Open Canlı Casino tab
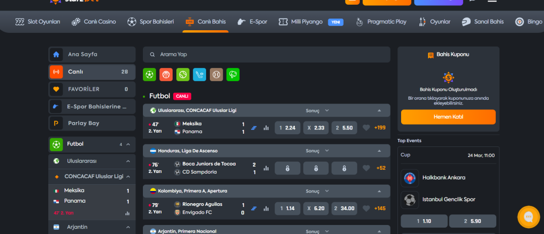 (93, 22)
